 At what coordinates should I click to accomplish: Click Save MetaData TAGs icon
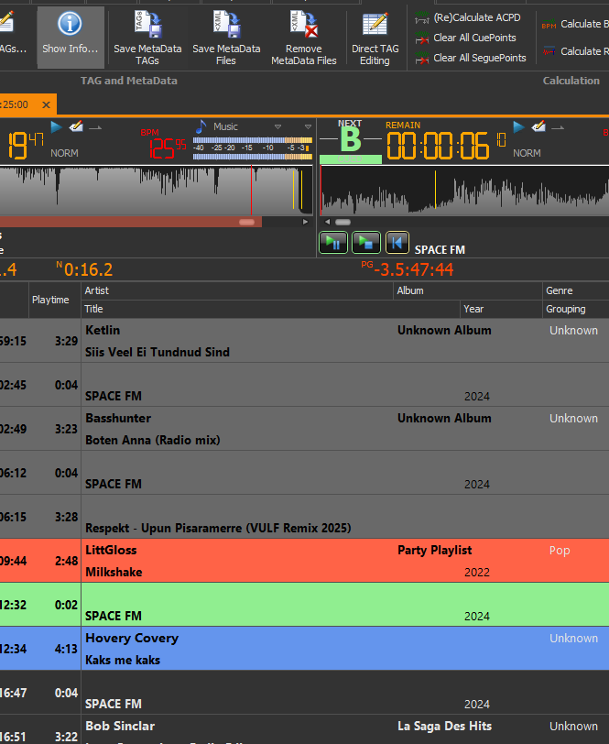[147, 25]
